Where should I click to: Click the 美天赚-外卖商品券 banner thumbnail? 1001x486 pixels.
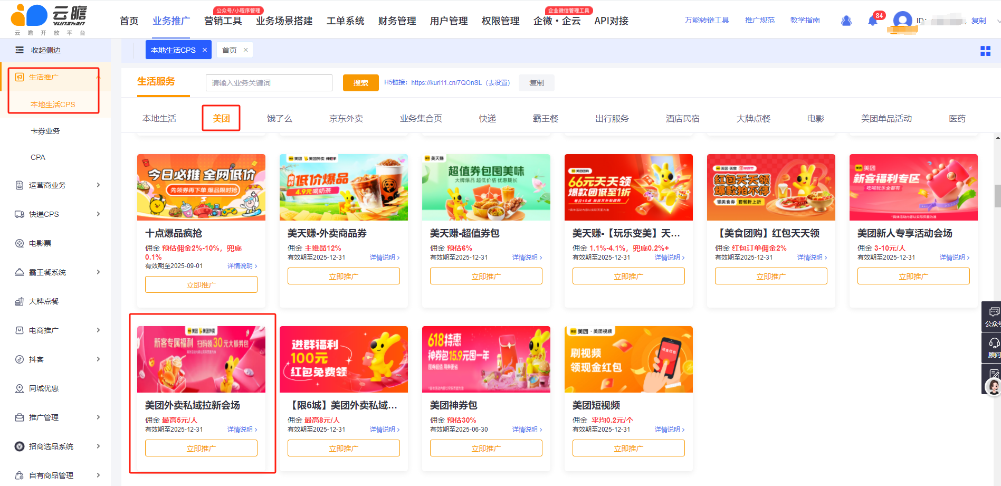tap(344, 187)
